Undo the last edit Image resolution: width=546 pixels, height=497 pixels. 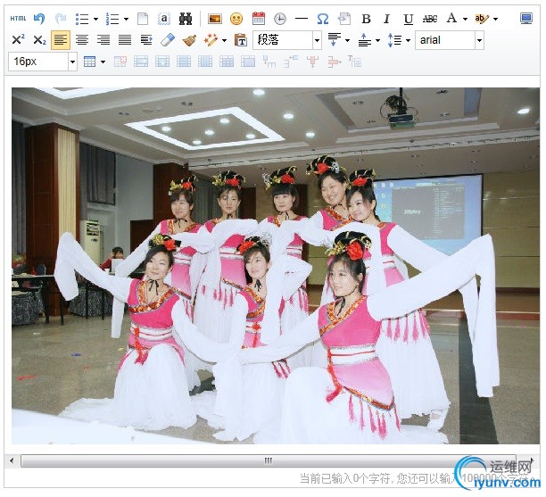[x=39, y=19]
